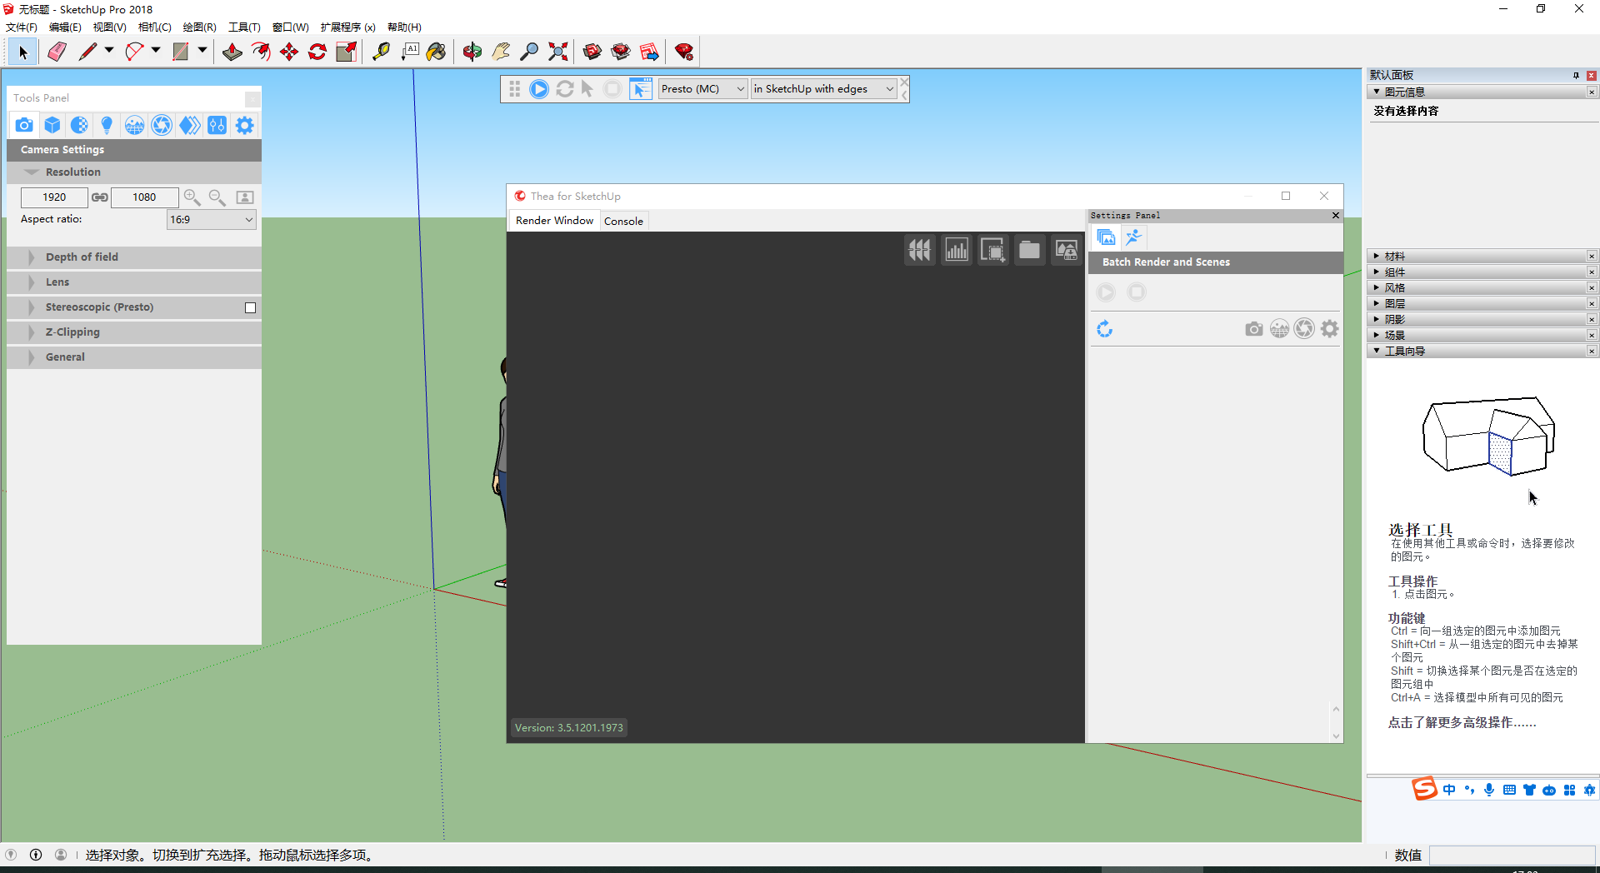Open the 文件(F) menu

(x=22, y=27)
